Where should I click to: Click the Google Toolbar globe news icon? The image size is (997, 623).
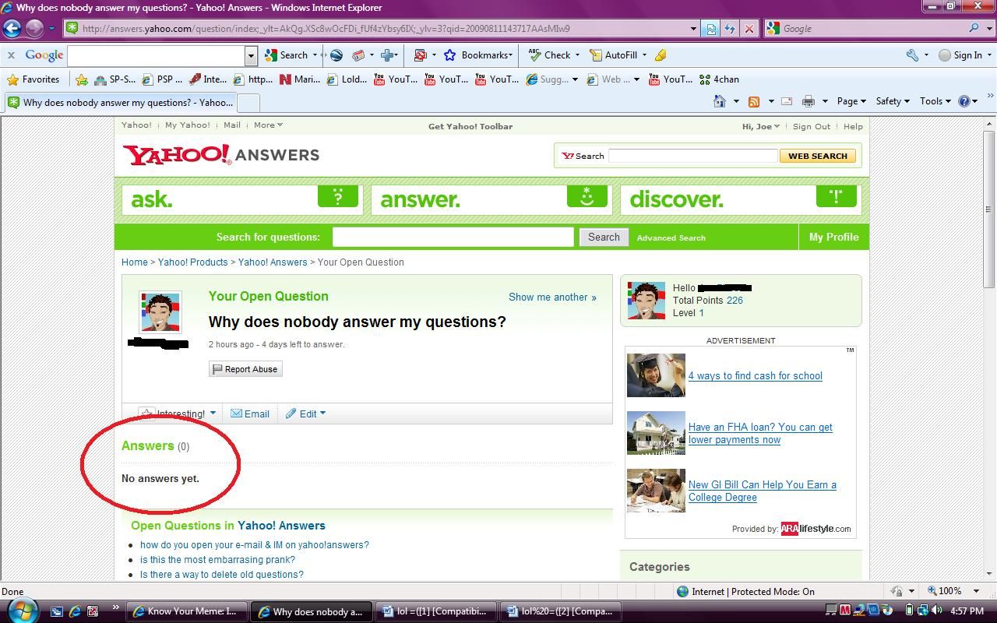pyautogui.click(x=336, y=55)
